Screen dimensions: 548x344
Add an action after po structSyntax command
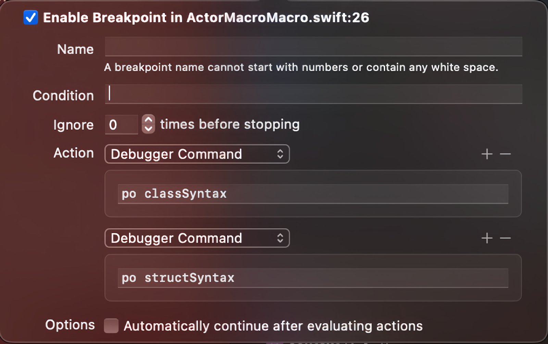pos(487,238)
